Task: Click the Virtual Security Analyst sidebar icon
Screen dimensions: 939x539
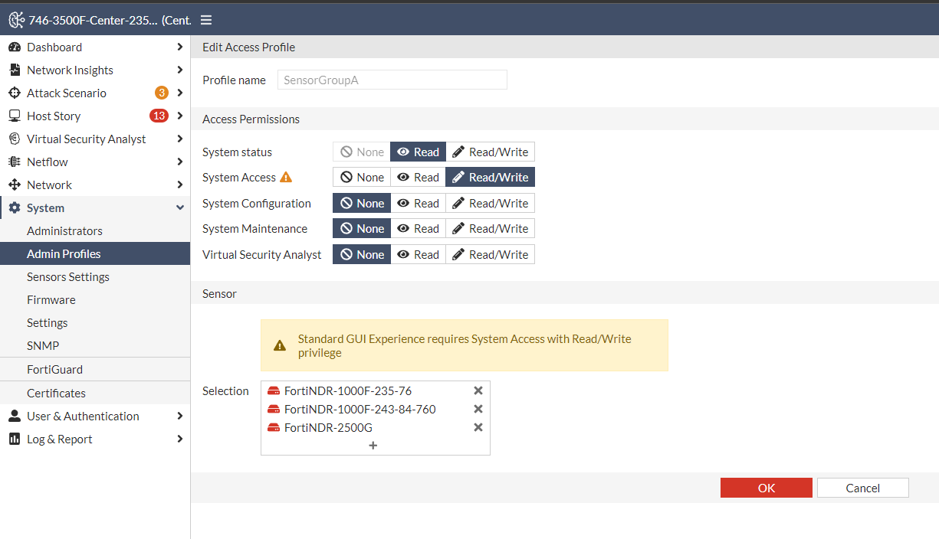Action: (x=14, y=139)
